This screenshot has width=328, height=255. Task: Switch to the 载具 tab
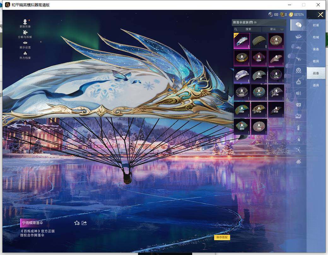pos(316,61)
